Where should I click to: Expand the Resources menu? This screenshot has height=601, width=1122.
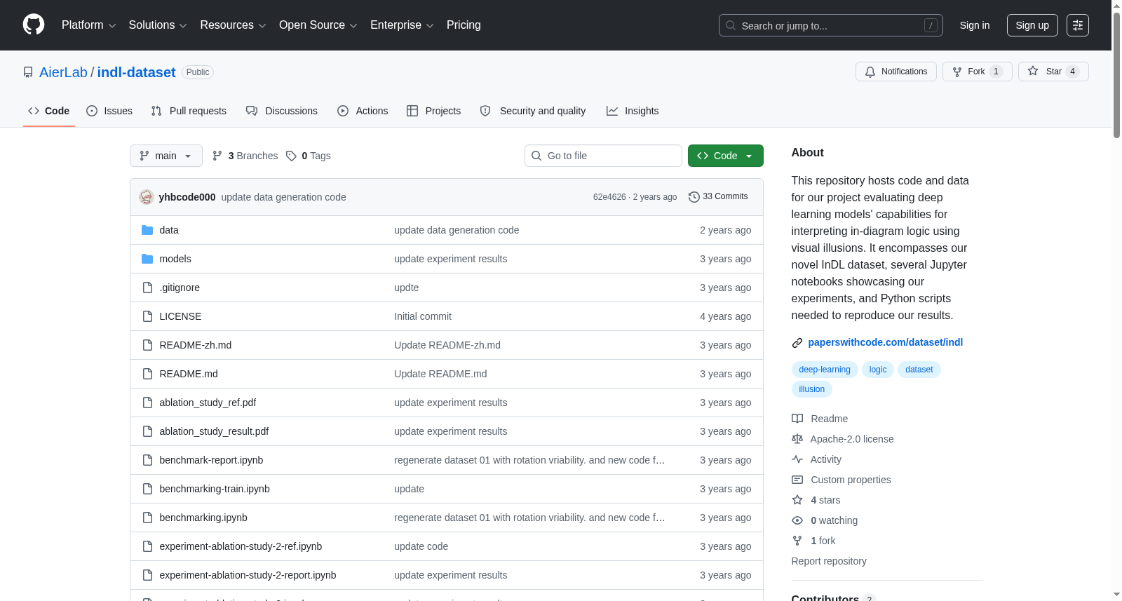233,25
